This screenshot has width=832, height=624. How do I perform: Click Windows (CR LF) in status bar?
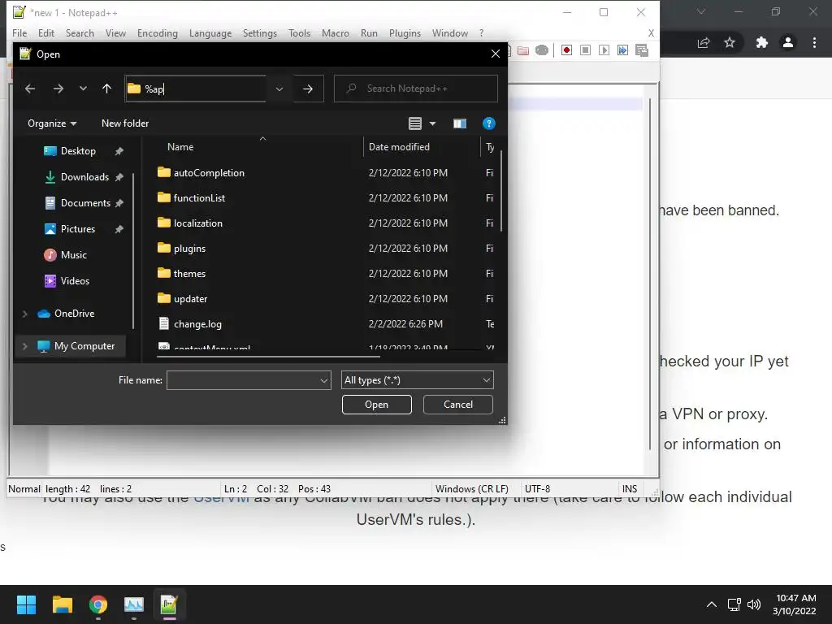coord(472,488)
